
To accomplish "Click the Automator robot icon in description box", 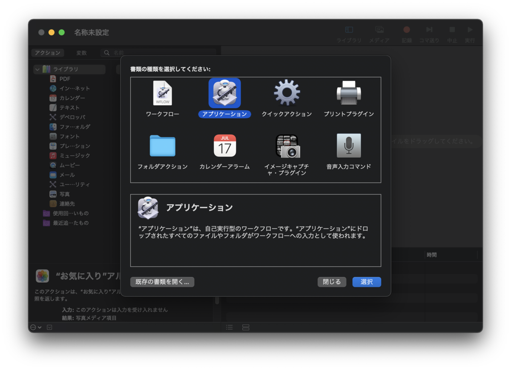I will 148,208.
